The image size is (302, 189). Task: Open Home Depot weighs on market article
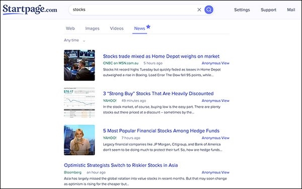pos(161,56)
